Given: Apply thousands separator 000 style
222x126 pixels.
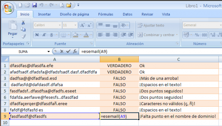Looking at the screenshot, I should pos(204,35).
